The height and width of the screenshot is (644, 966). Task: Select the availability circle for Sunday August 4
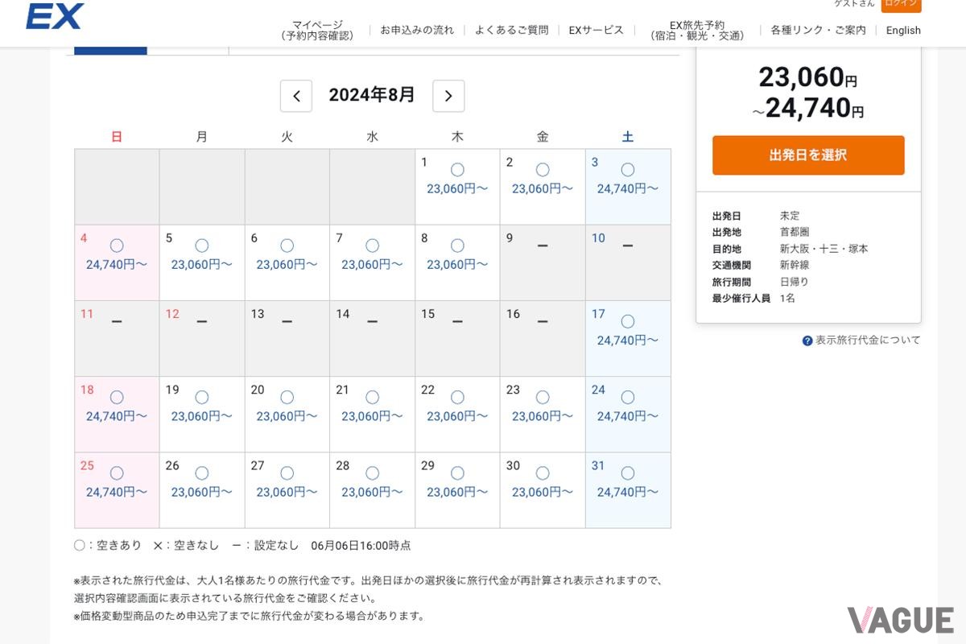click(x=116, y=245)
